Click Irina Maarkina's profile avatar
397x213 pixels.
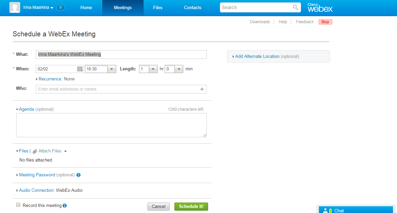click(14, 7)
